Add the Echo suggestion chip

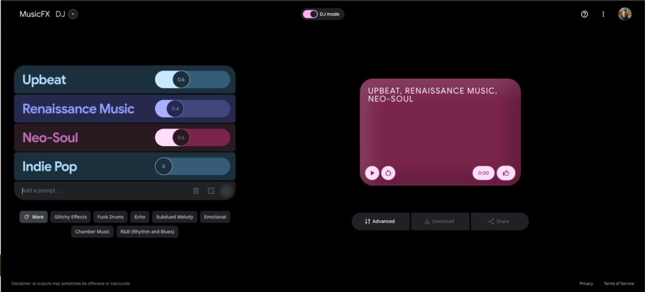click(140, 216)
